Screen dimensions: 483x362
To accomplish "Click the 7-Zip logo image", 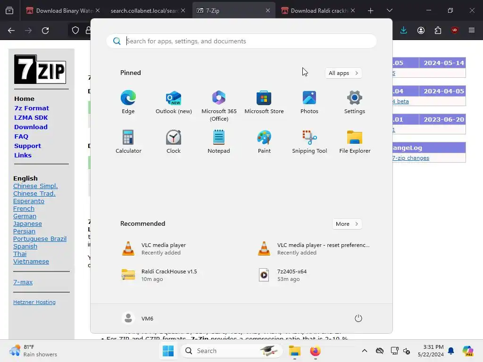I will click(x=40, y=69).
